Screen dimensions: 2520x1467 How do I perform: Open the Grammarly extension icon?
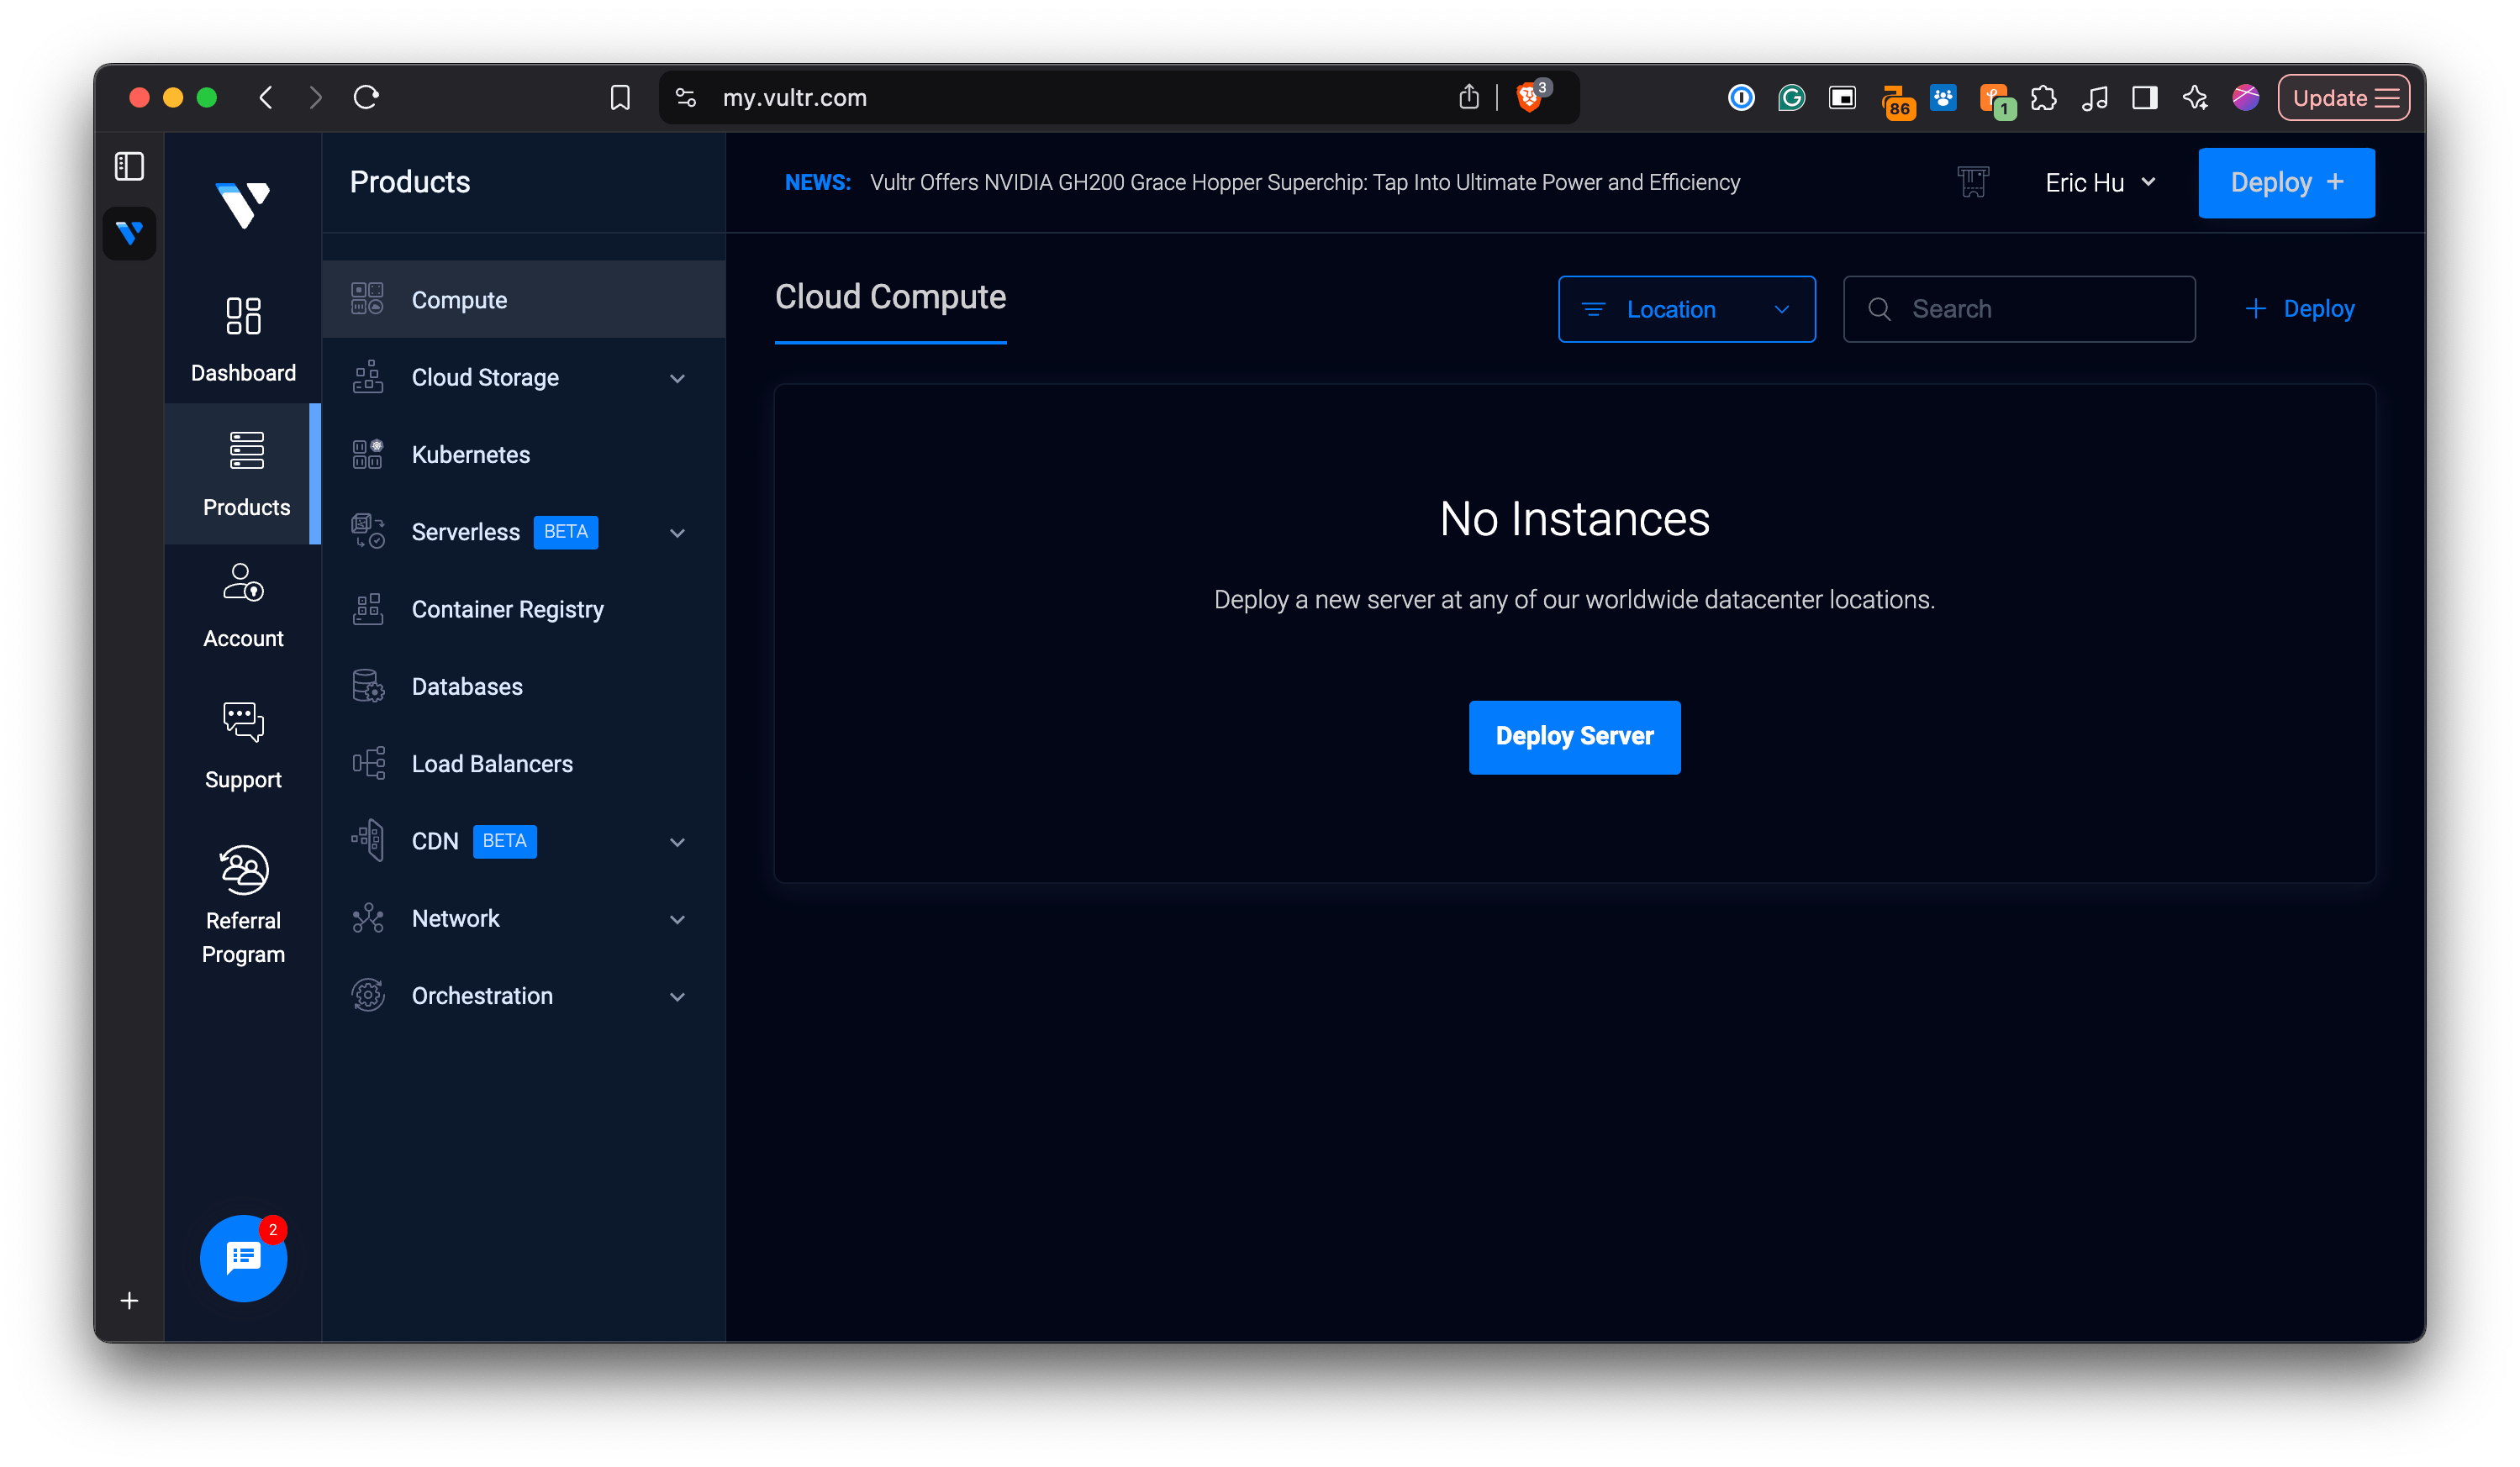pyautogui.click(x=1791, y=97)
